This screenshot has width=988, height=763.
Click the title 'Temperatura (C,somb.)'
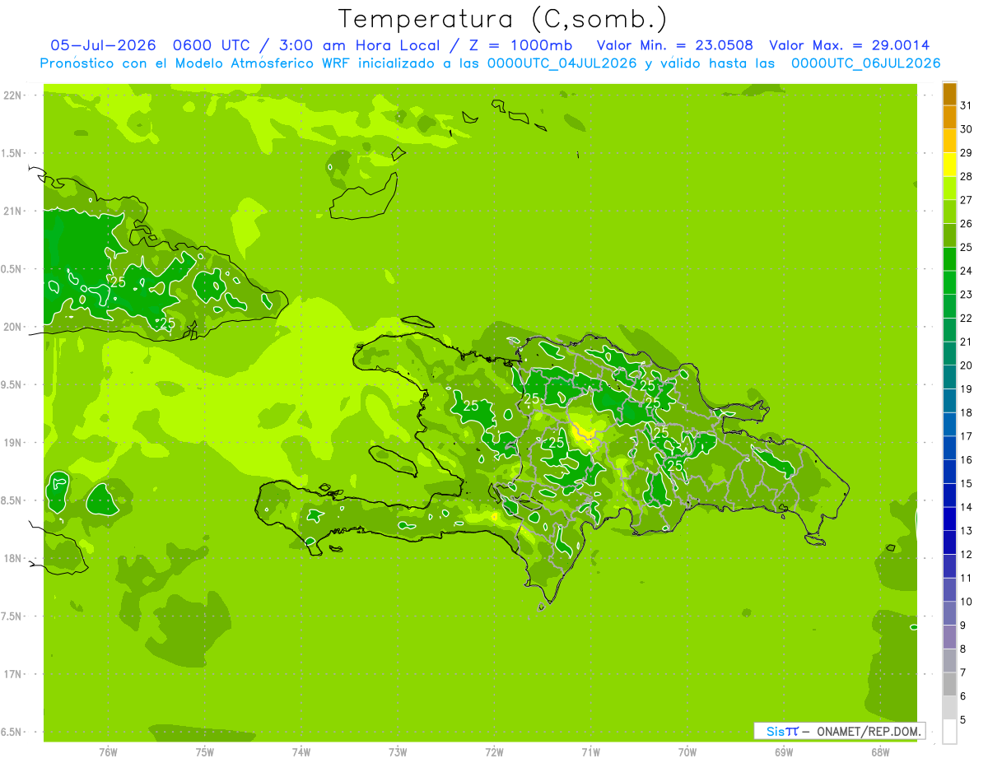pyautogui.click(x=503, y=19)
